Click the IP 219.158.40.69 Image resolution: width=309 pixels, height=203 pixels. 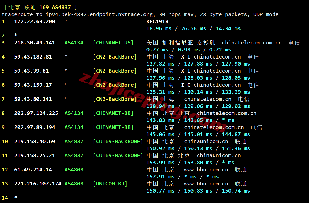pyautogui.click(x=35, y=142)
